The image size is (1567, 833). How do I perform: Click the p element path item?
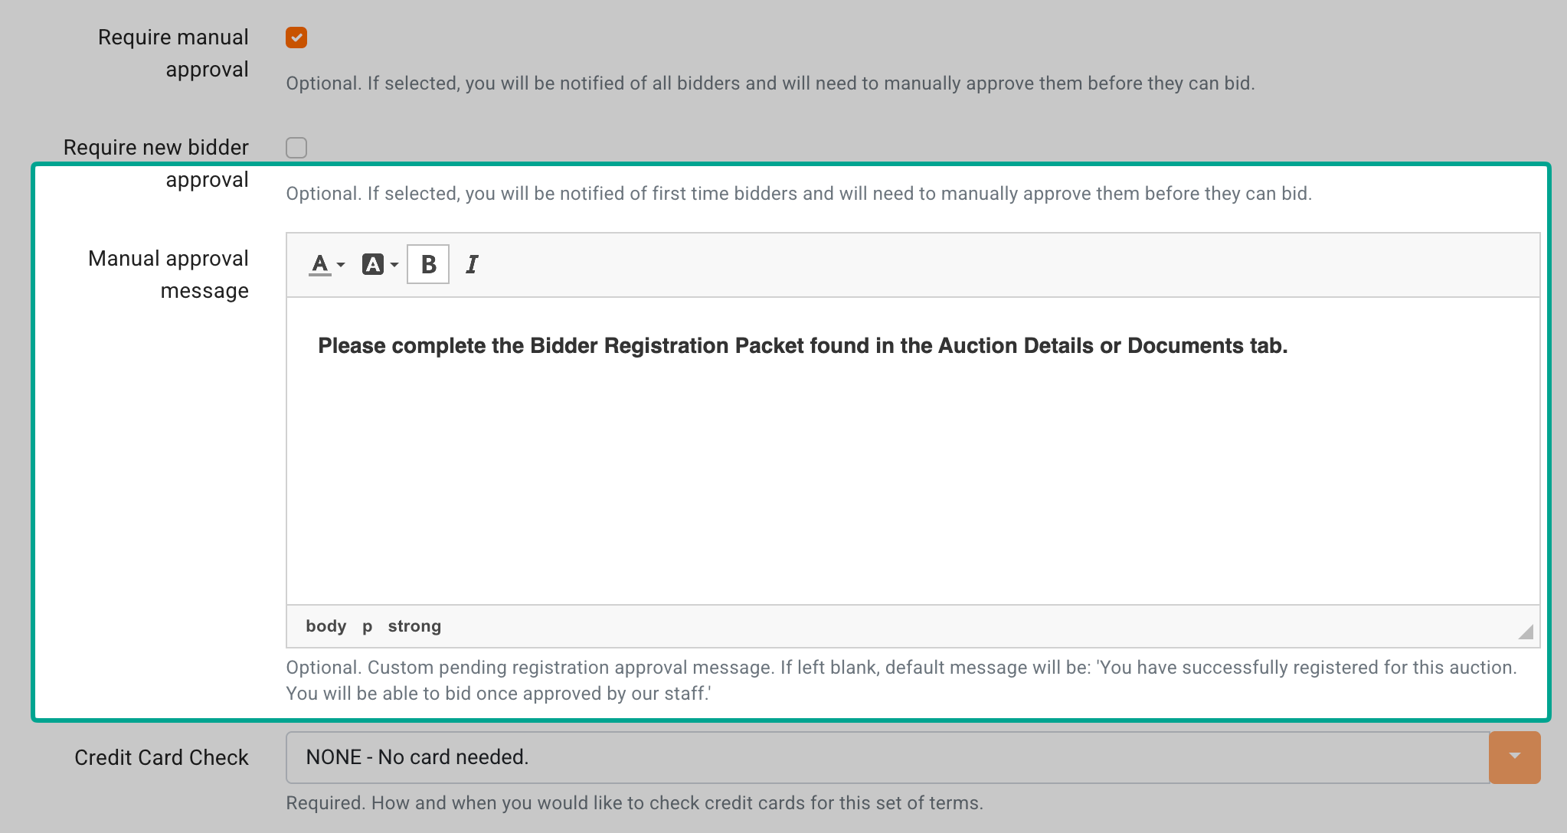[x=368, y=626]
